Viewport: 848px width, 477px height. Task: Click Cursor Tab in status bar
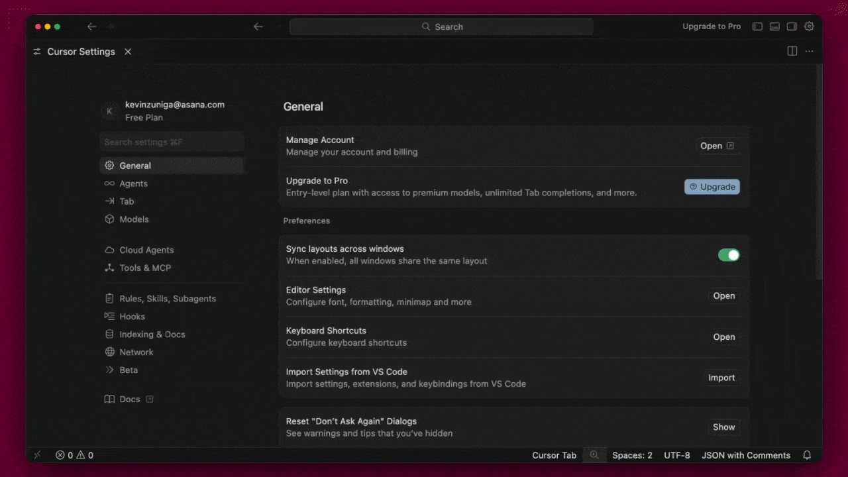[x=554, y=455]
